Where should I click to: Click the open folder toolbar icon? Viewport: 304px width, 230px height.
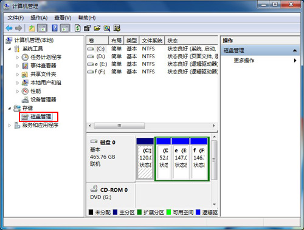coord(97,28)
